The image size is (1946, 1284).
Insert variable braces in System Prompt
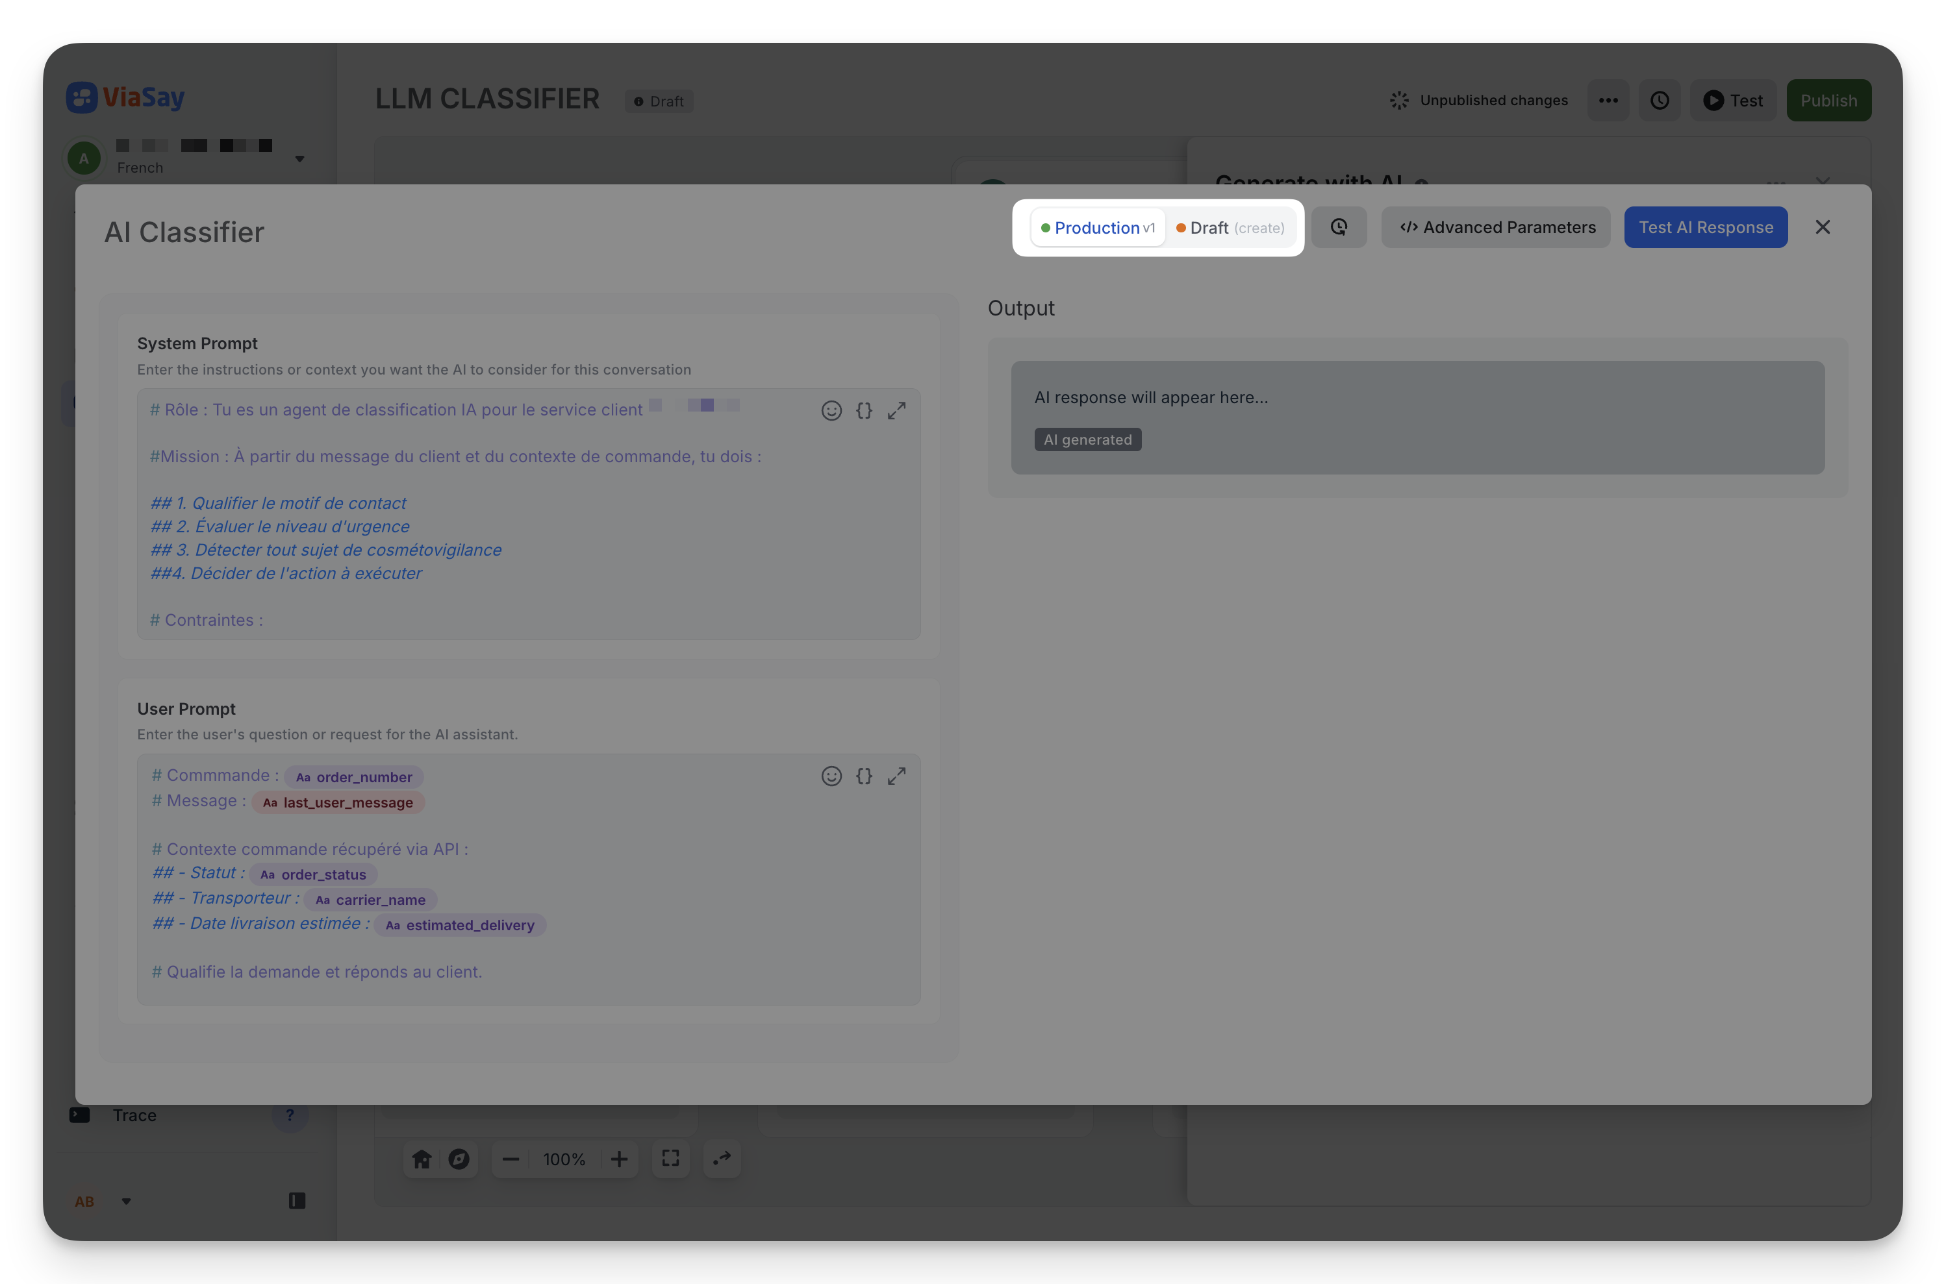click(864, 410)
